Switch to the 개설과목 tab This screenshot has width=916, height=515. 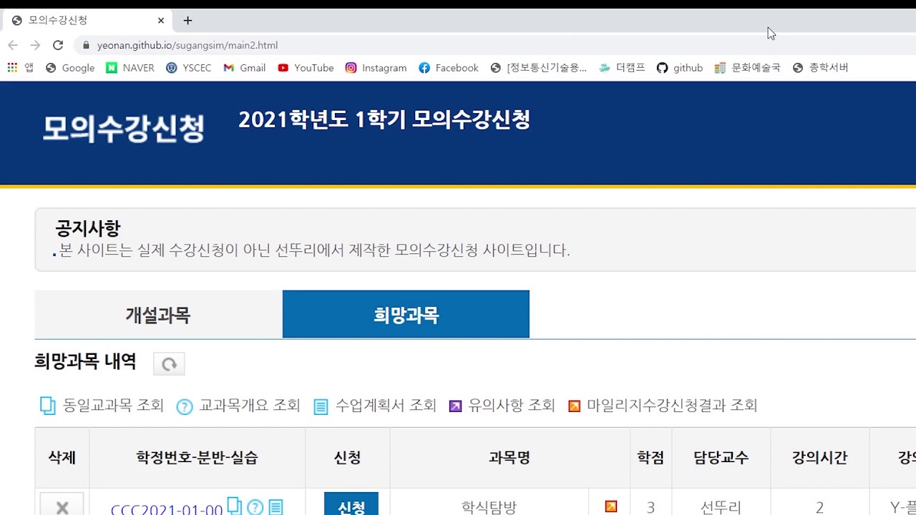158,315
